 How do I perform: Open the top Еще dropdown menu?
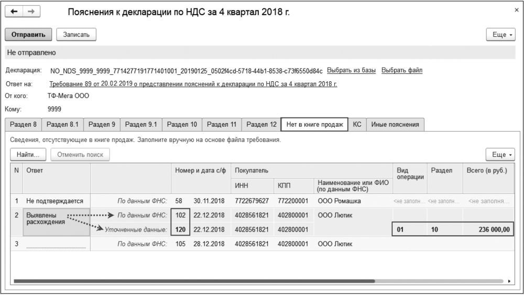tap(500, 35)
